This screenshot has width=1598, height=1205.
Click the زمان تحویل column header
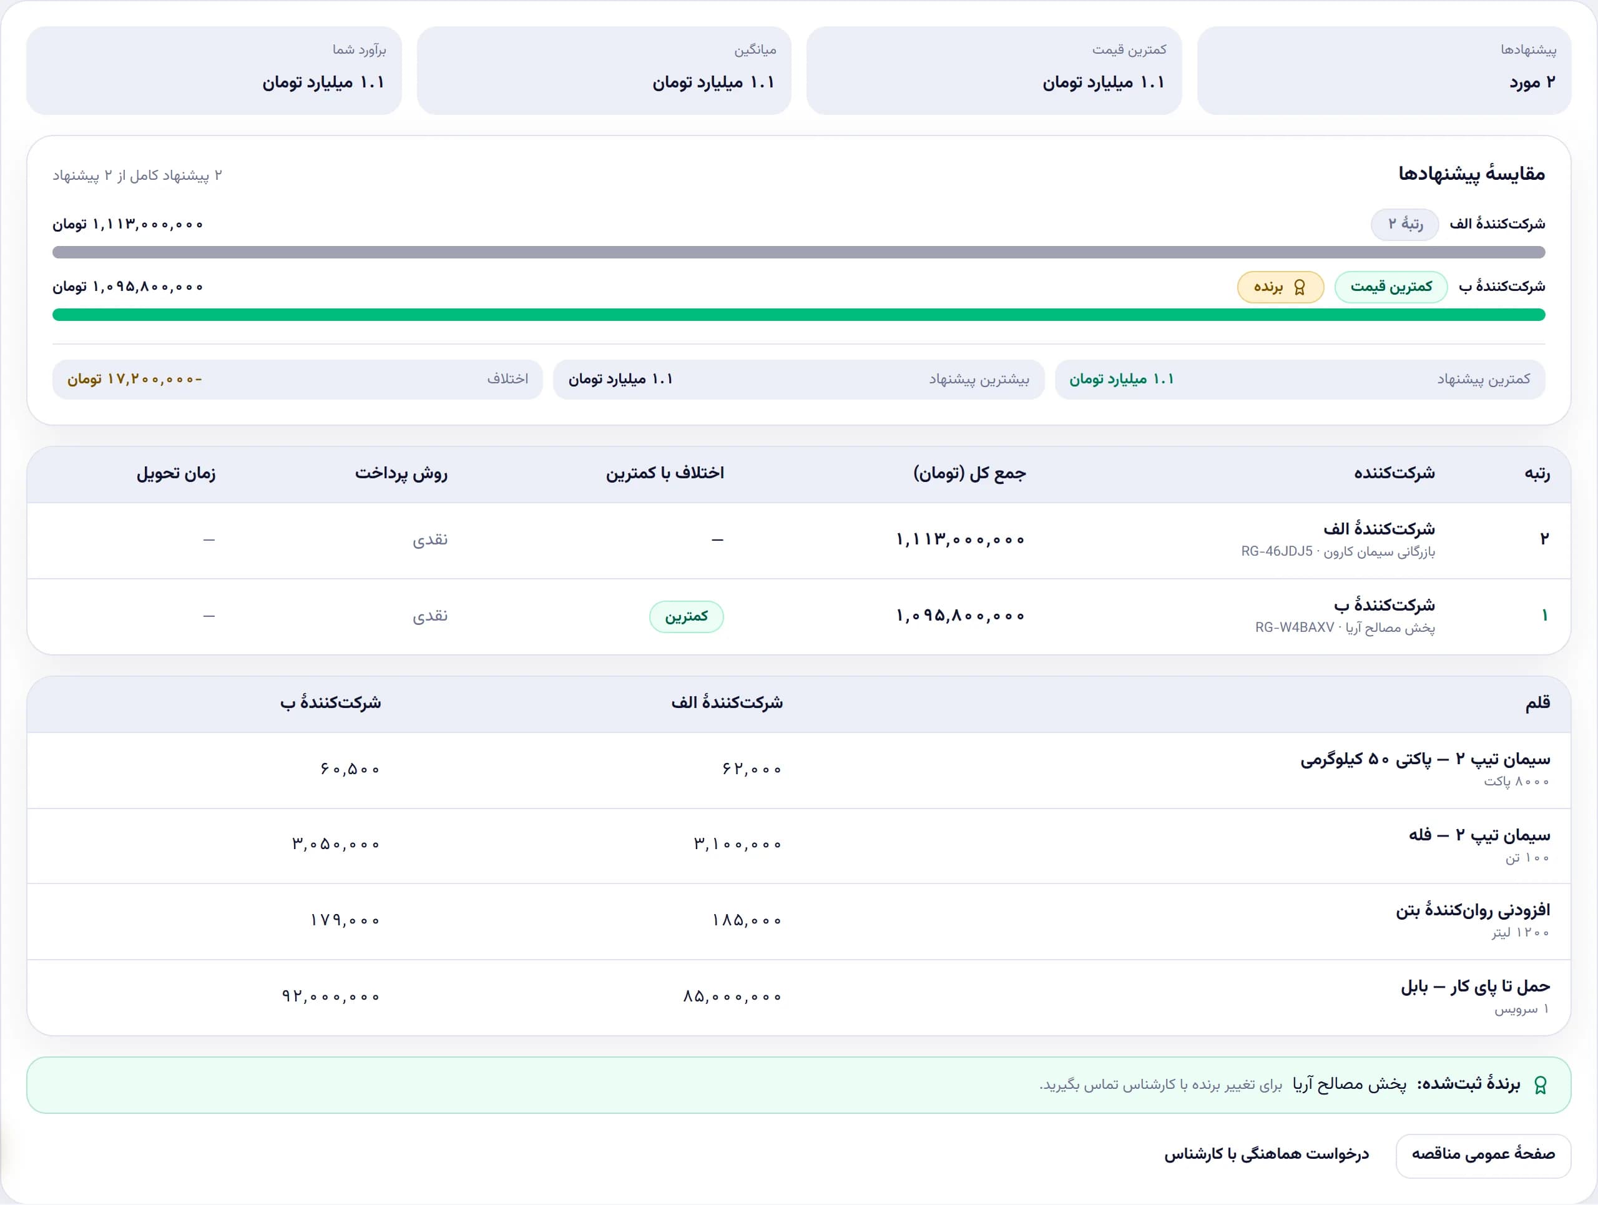[175, 473]
